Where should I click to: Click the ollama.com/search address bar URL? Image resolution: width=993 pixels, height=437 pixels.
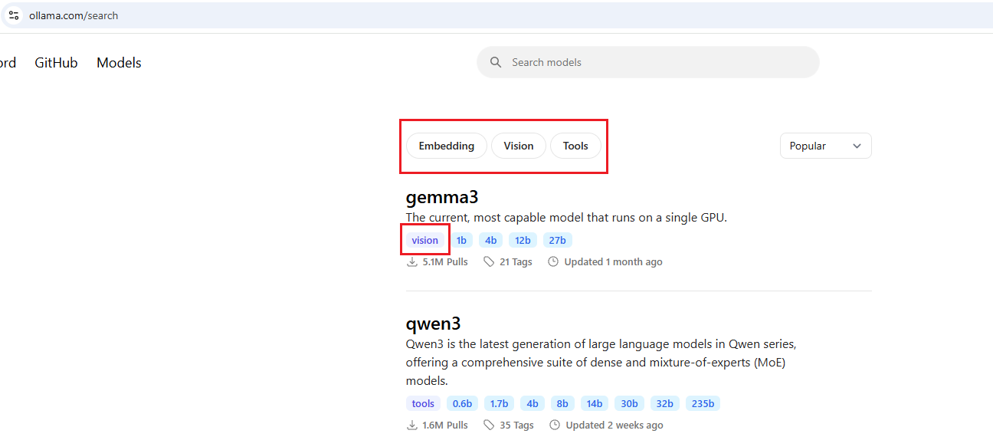point(74,15)
